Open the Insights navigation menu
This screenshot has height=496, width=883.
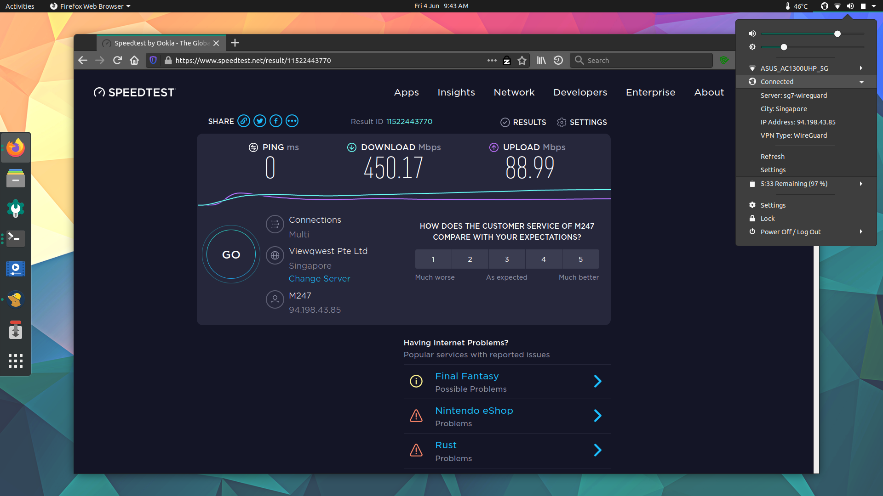tap(456, 92)
